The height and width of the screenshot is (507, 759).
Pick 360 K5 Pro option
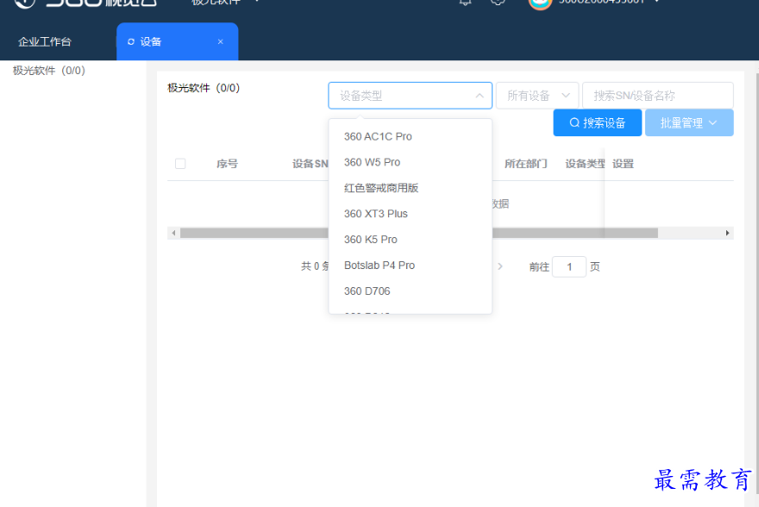pos(410,240)
